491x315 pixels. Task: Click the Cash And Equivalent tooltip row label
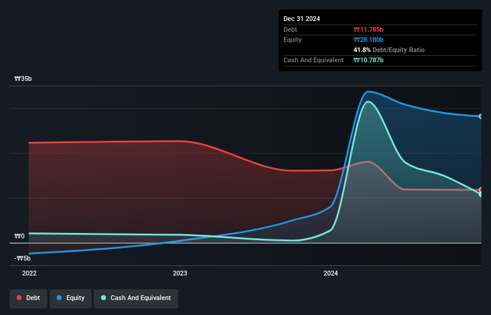[313, 60]
